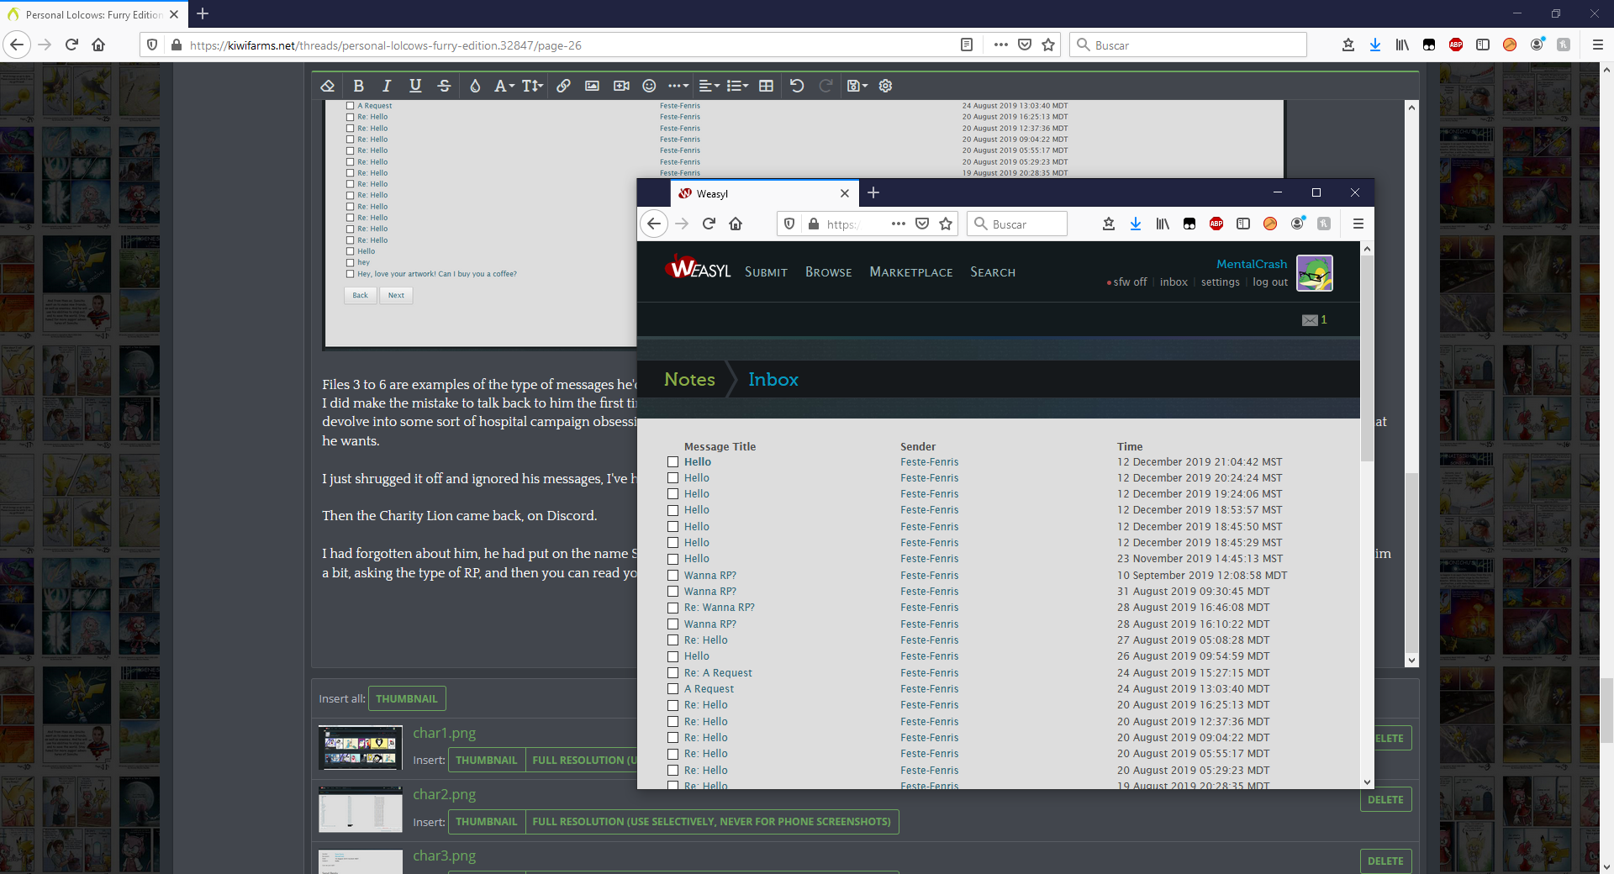Viewport: 1614px width, 874px height.
Task: Toggle BB code mode with gear icon
Action: coord(885,86)
